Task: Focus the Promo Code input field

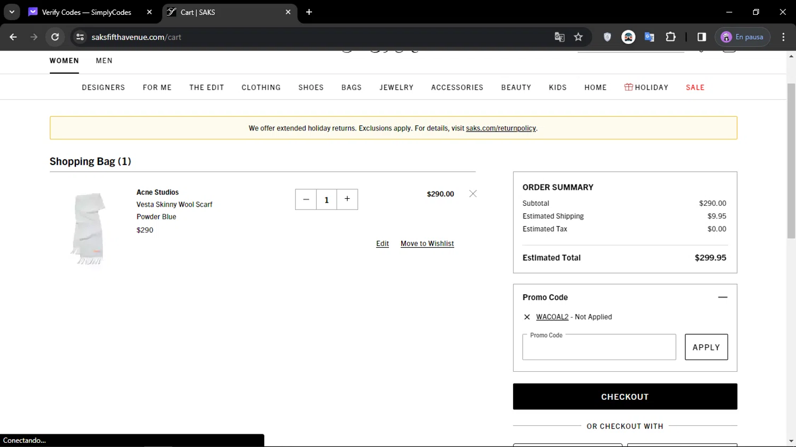Action: (599, 347)
